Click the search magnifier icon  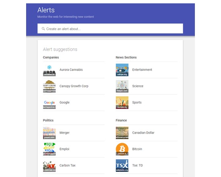click(43, 29)
